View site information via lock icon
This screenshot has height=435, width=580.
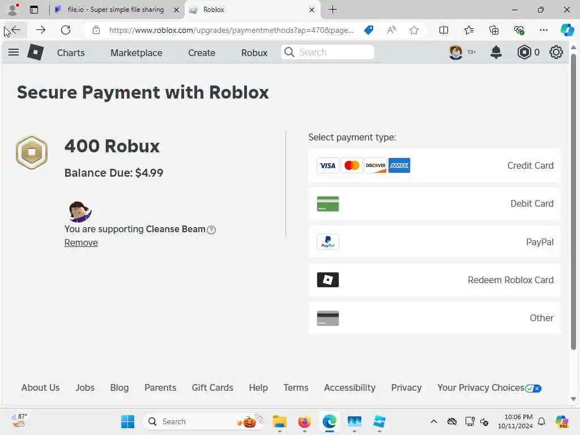point(96,30)
